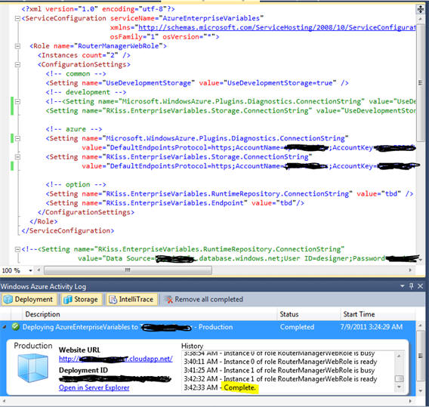The height and width of the screenshot is (407, 429).
Task: Sort by the Start Time column header
Action: 378,314
